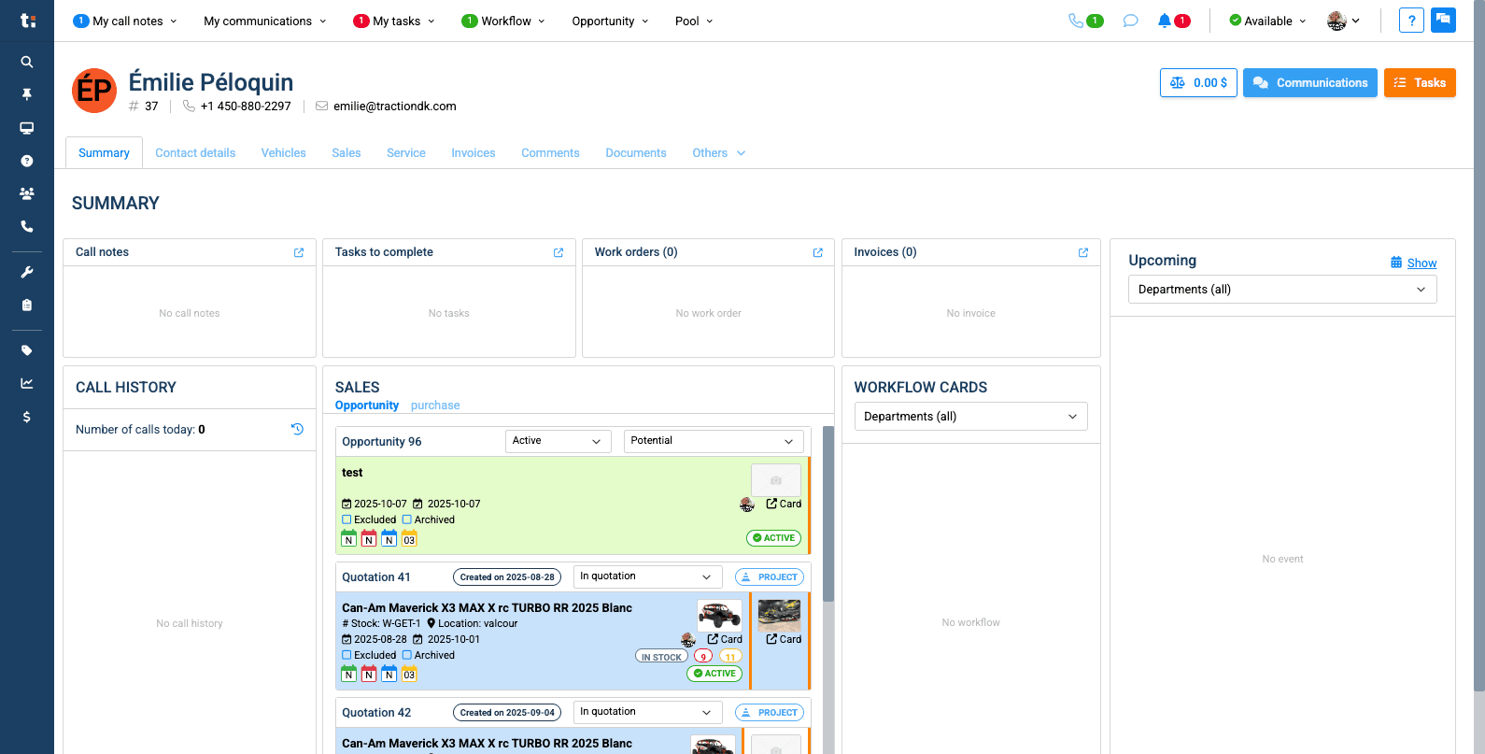Open Call notes panel in new window

click(299, 252)
